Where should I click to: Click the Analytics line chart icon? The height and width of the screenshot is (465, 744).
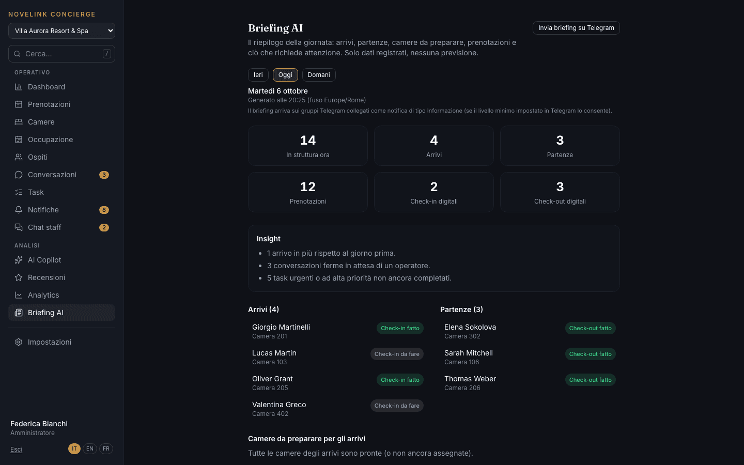pos(19,295)
